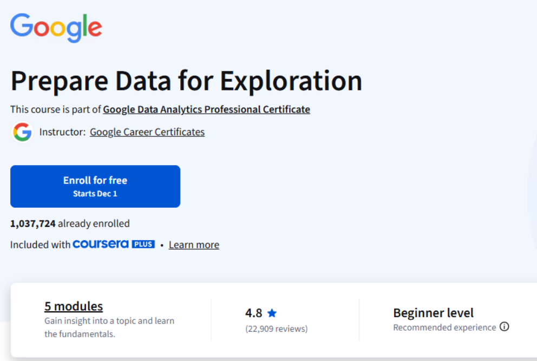
Task: Click the Beginner level heading
Action: [x=433, y=313]
